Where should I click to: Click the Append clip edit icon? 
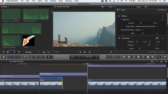(x=40, y=57)
